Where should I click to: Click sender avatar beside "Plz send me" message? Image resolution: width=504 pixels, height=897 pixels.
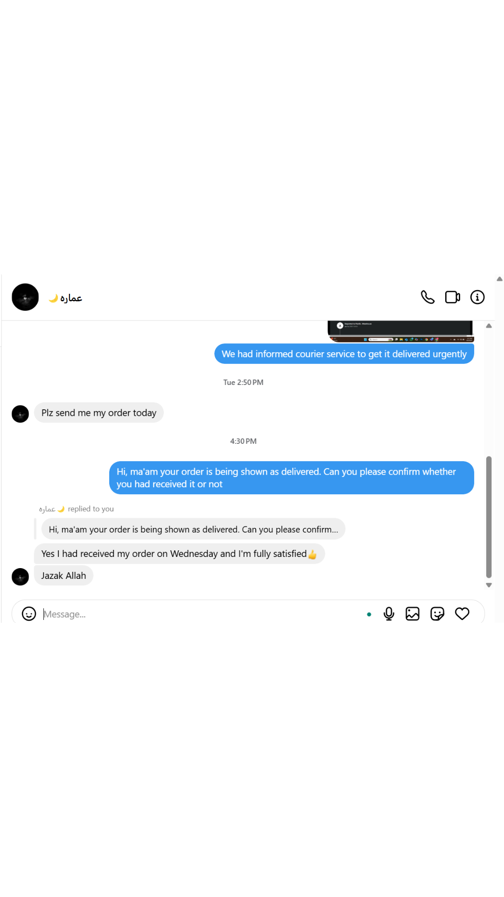[x=20, y=414]
